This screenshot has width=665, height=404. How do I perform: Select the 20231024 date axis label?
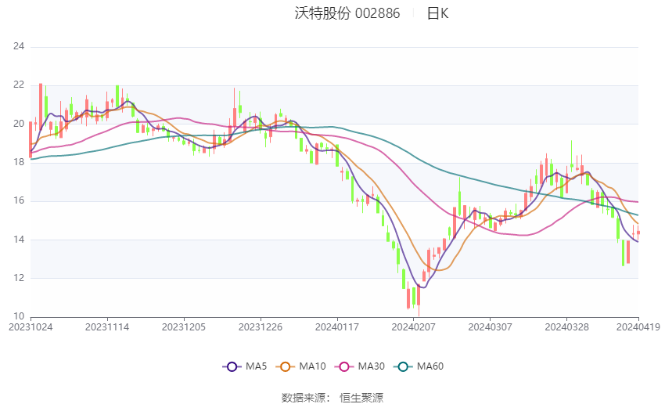coord(31,327)
